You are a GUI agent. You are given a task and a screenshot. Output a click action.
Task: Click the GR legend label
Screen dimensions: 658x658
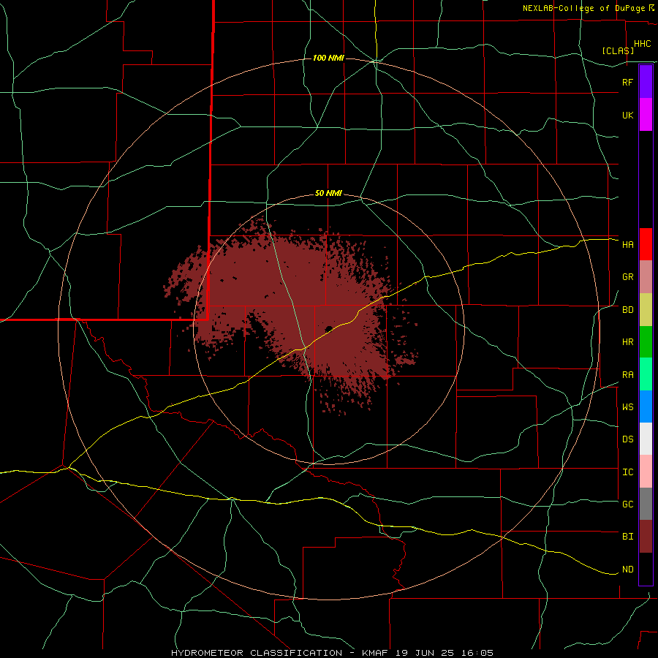pos(628,277)
